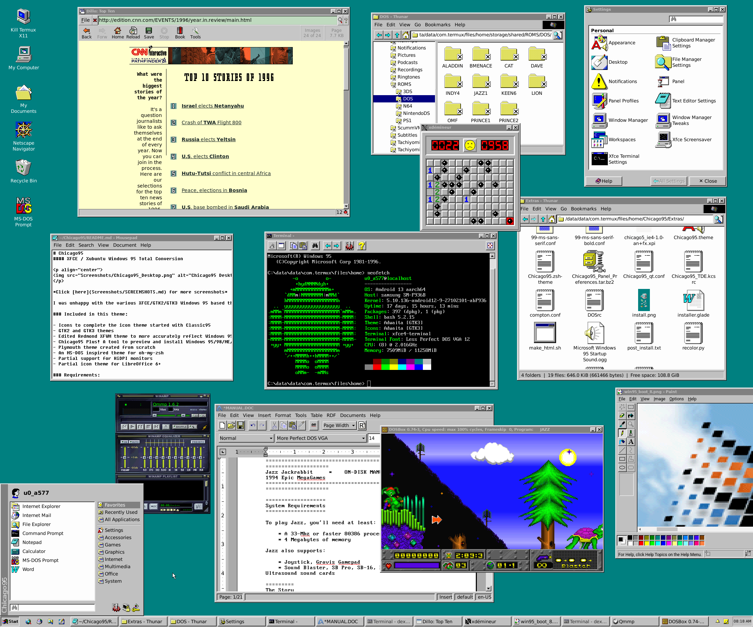The width and height of the screenshot is (753, 627).
Task: Click the Book bookmarks button in Dillo
Action: [x=180, y=33]
